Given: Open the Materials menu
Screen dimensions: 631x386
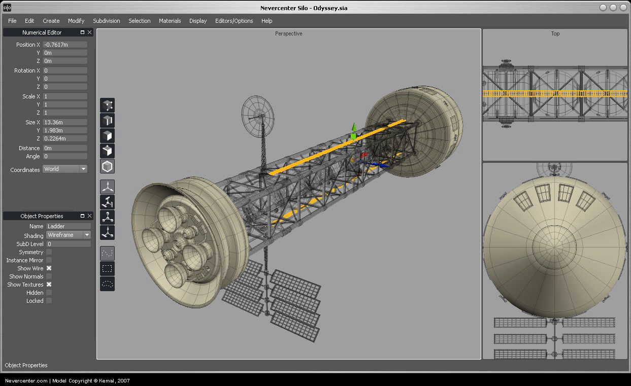Looking at the screenshot, I should point(170,21).
